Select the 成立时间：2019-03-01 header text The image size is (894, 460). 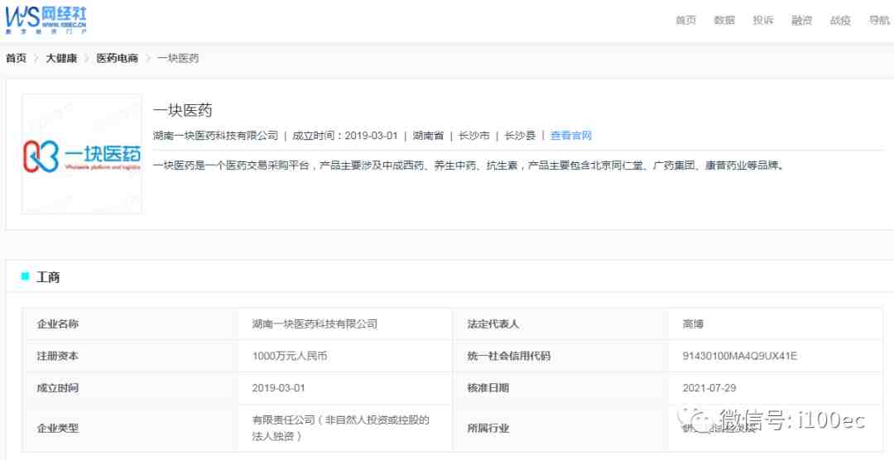click(345, 136)
